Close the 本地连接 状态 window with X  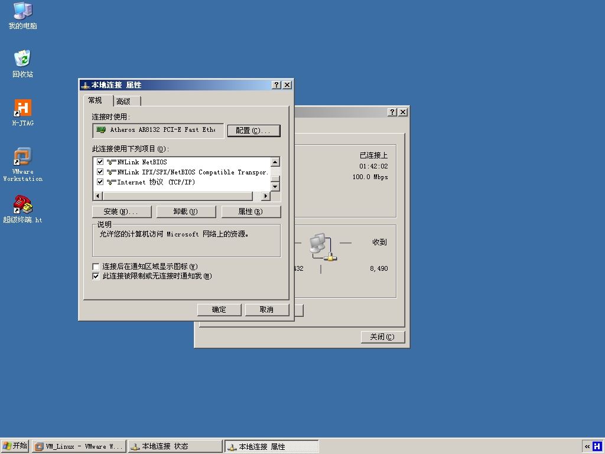pyautogui.click(x=403, y=112)
